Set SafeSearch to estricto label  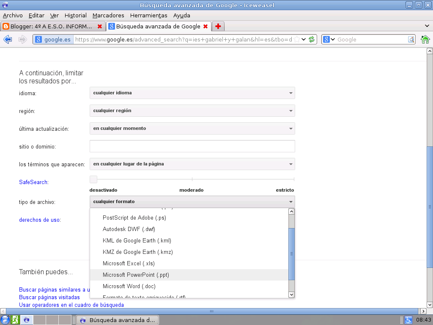(285, 190)
